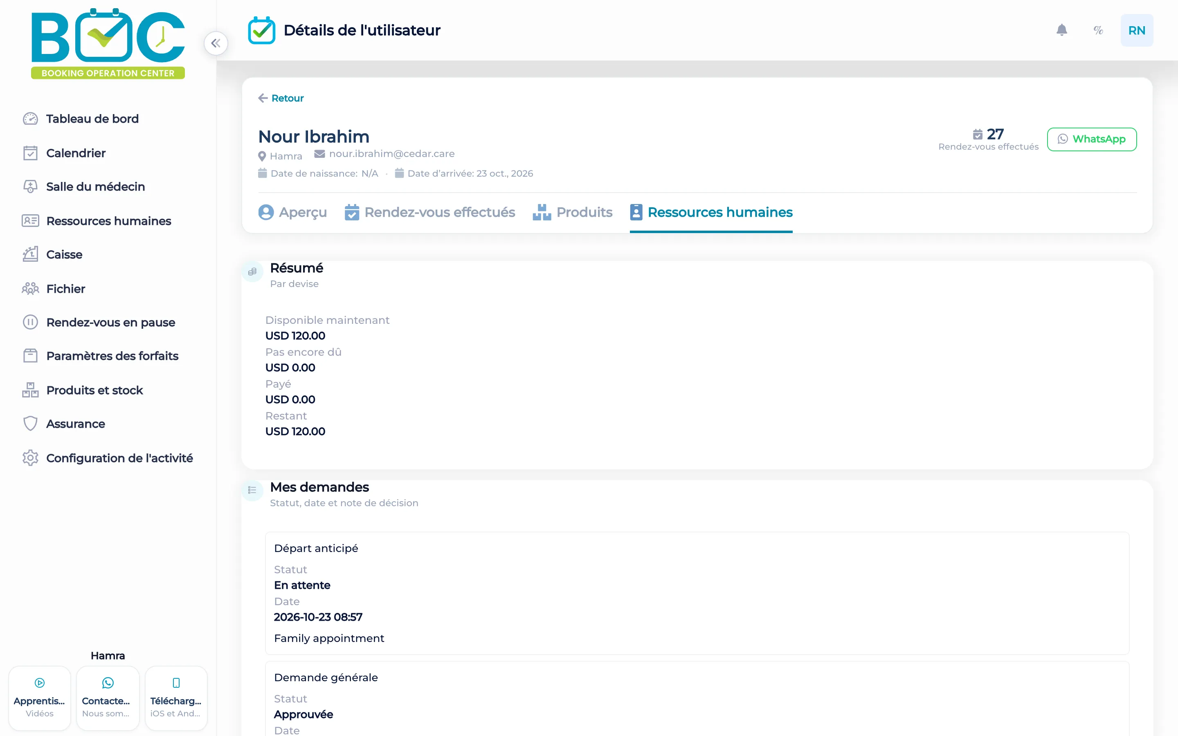Image resolution: width=1178 pixels, height=736 pixels.
Task: Open the RN user avatar menu
Action: click(x=1137, y=30)
